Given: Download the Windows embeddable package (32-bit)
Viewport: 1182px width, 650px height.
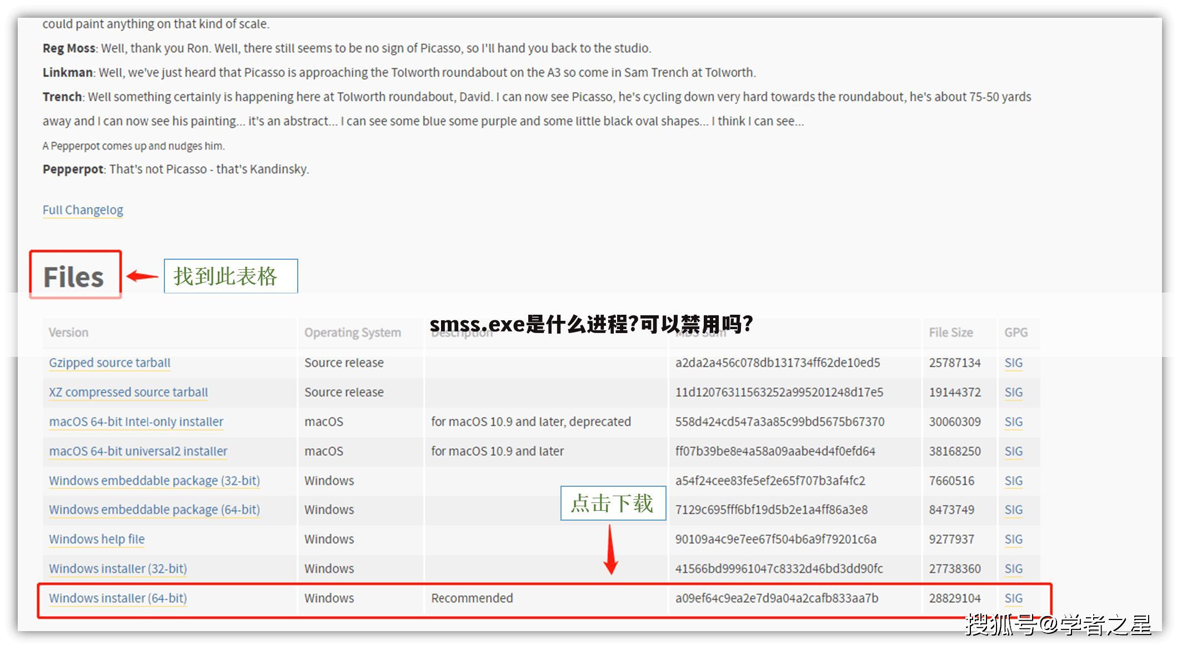Looking at the screenshot, I should [x=154, y=481].
